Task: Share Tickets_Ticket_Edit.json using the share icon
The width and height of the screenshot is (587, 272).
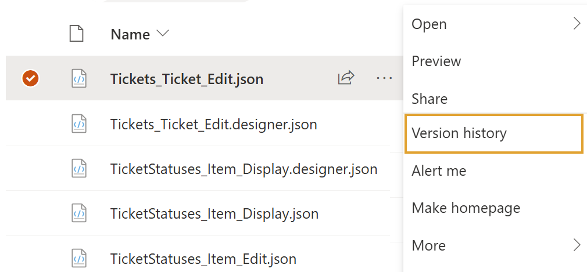Action: (x=346, y=78)
